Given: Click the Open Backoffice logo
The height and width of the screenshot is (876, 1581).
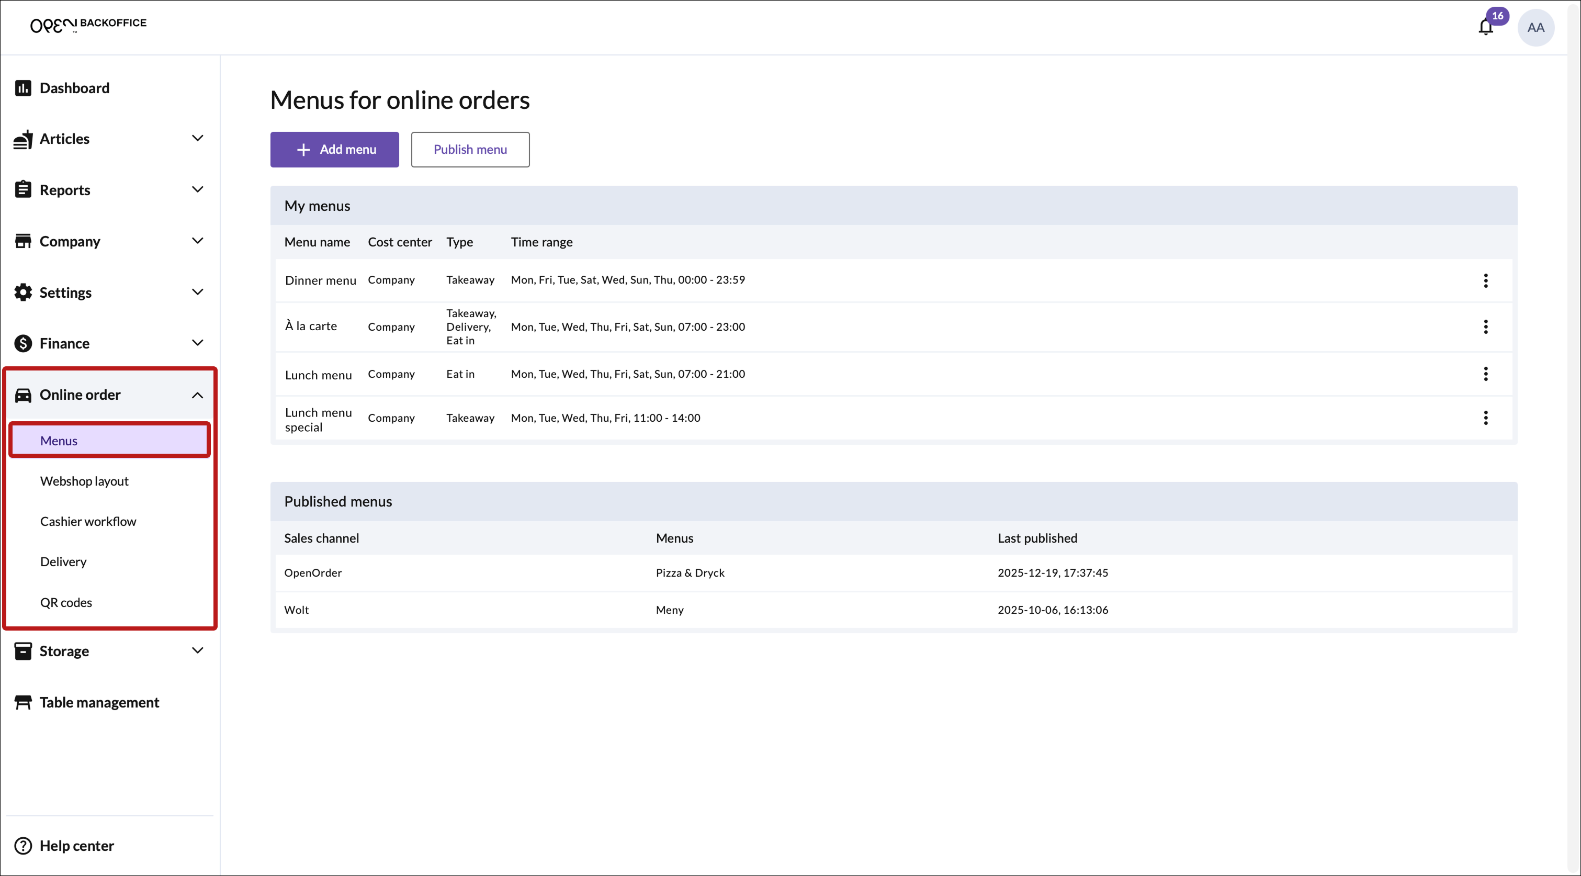Looking at the screenshot, I should click(88, 25).
